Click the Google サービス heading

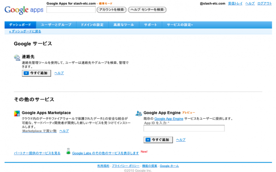click(33, 44)
